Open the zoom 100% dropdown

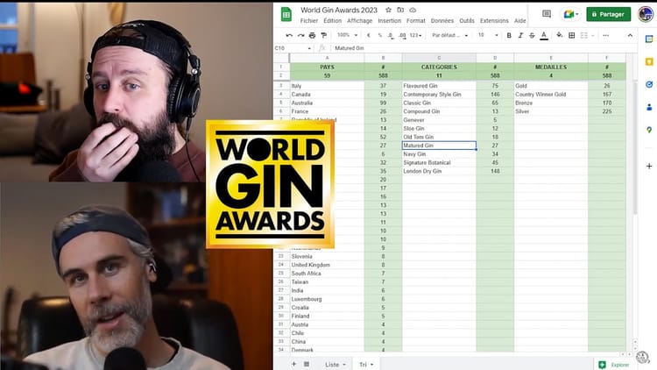[x=348, y=36]
